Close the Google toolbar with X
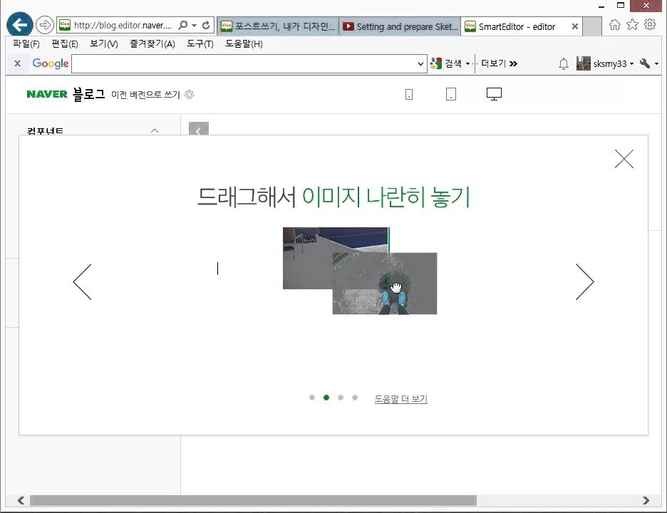The image size is (667, 513). [x=17, y=63]
